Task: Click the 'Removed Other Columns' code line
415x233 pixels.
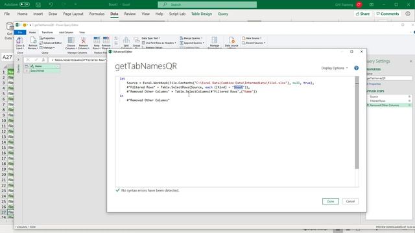Action: (x=192, y=92)
